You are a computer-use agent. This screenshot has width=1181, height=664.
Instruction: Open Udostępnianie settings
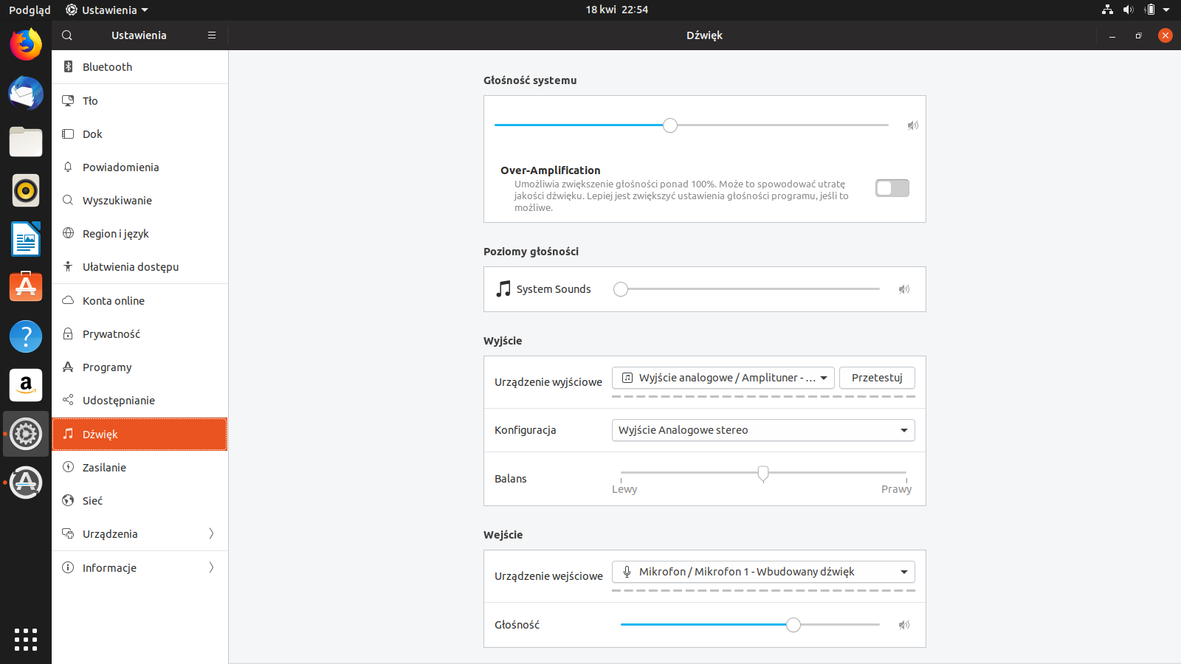tap(140, 401)
